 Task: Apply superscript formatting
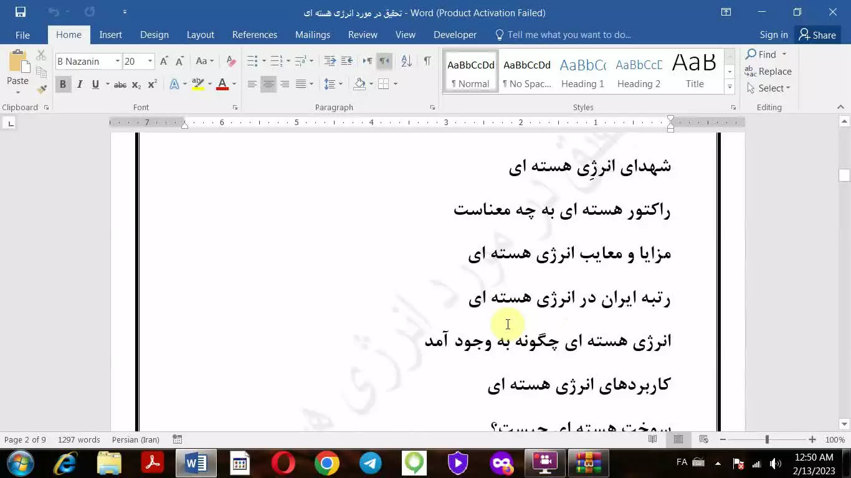[152, 85]
